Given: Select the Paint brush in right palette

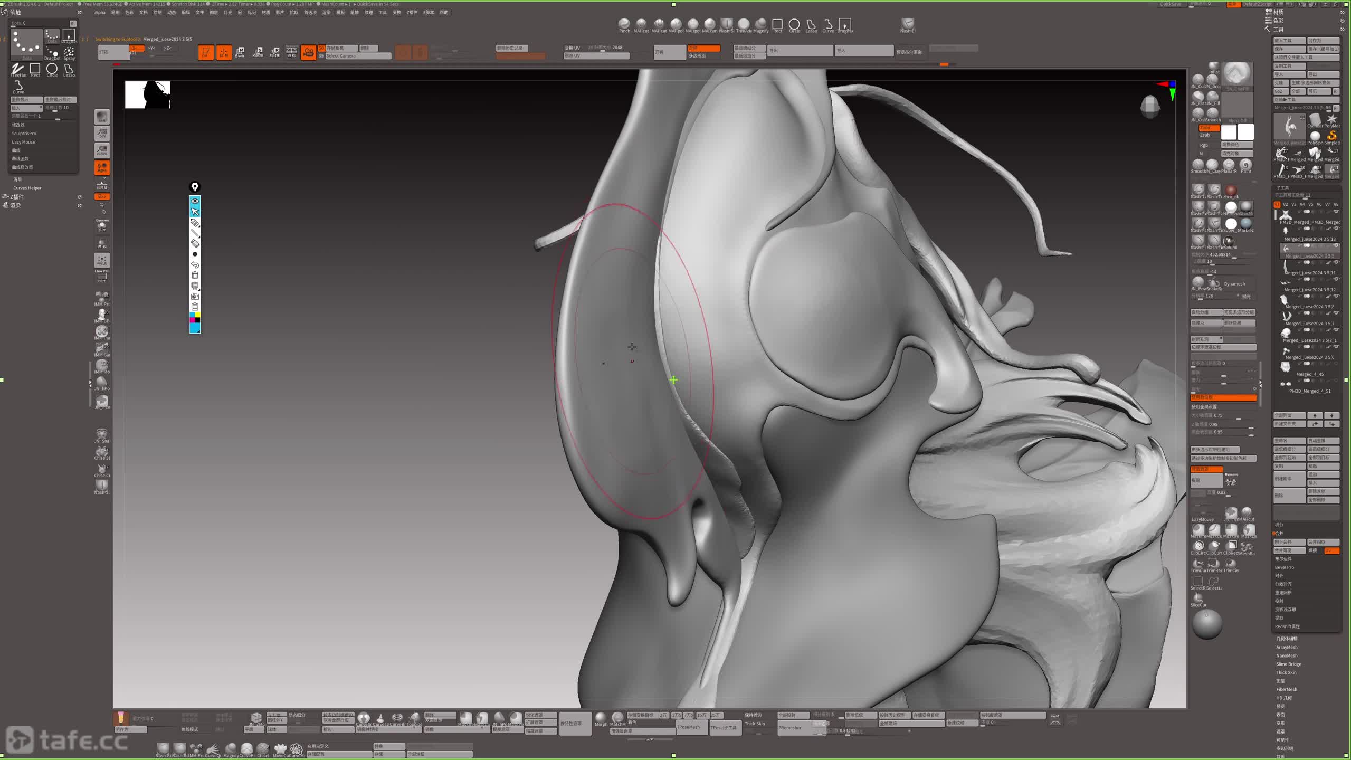Looking at the screenshot, I should [x=1246, y=166].
